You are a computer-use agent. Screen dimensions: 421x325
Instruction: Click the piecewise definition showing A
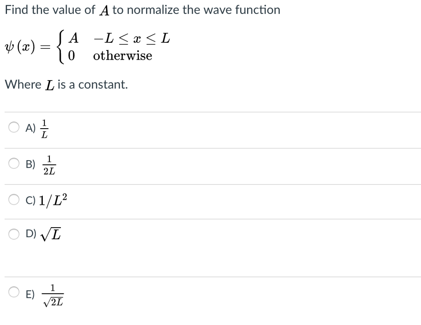coord(74,38)
